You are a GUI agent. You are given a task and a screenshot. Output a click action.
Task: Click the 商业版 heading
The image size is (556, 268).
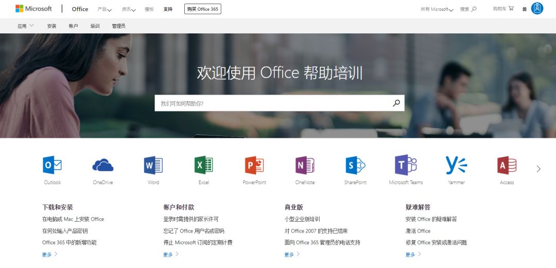click(293, 207)
